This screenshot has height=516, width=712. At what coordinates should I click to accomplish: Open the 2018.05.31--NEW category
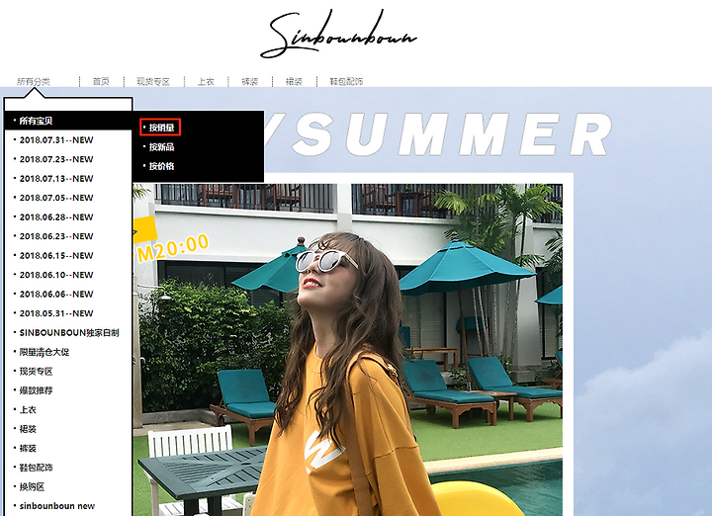[56, 313]
